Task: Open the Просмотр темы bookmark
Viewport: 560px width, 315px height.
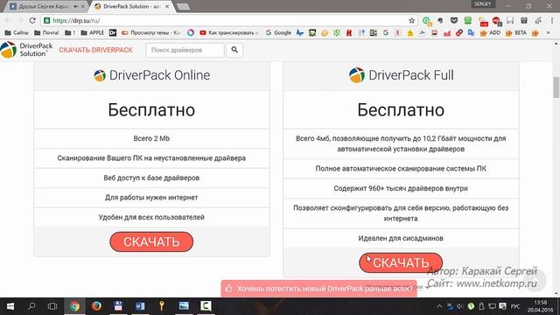Action: [x=151, y=33]
